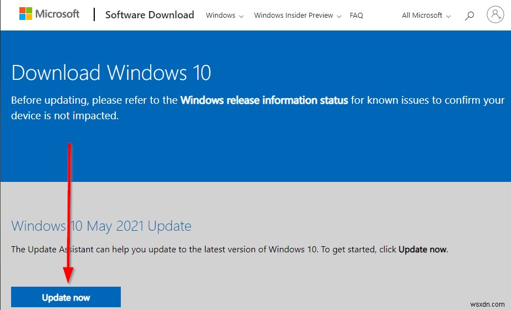Open the Software Download home link
Image resolution: width=511 pixels, height=310 pixels.
point(150,15)
